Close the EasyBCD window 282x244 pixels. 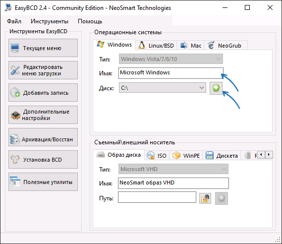pyautogui.click(x=270, y=7)
